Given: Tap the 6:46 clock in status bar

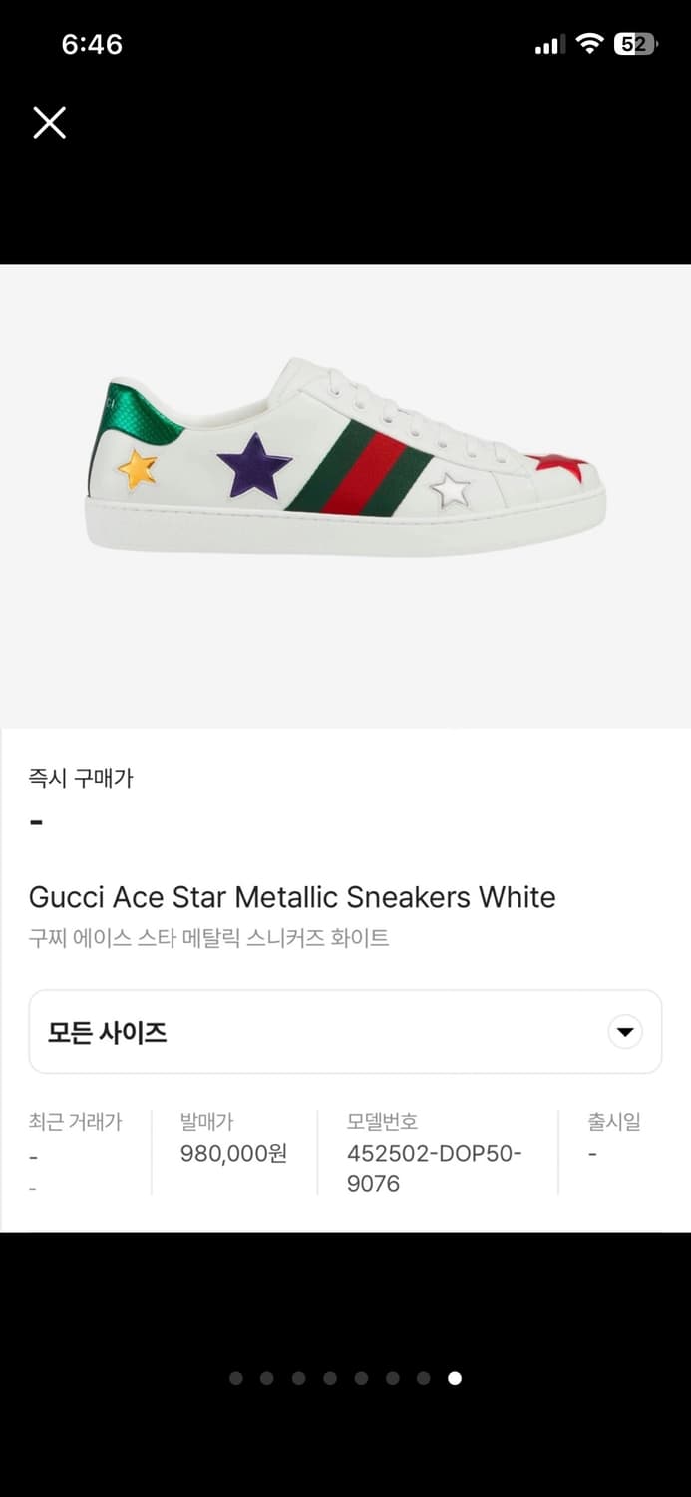Looking at the screenshot, I should (92, 44).
